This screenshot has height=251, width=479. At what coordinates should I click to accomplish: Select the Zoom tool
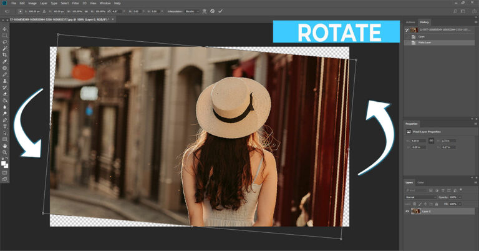(x=5, y=152)
